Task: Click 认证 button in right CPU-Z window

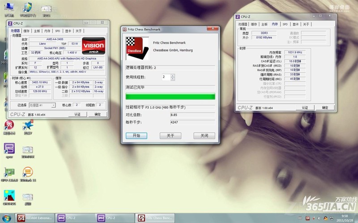Action: (x=305, y=107)
